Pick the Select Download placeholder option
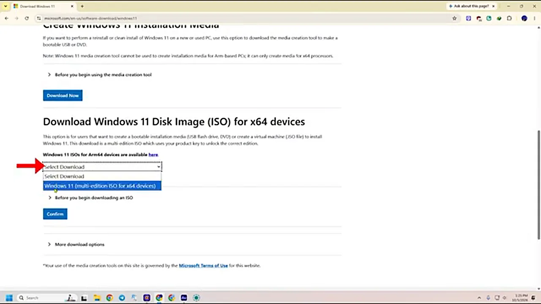 tap(102, 176)
